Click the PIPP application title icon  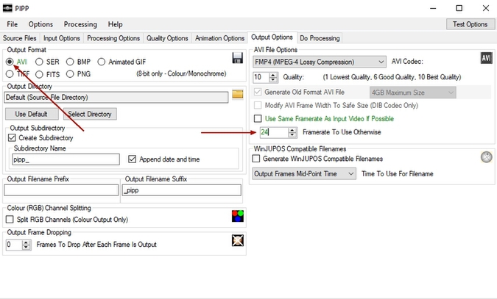point(8,8)
